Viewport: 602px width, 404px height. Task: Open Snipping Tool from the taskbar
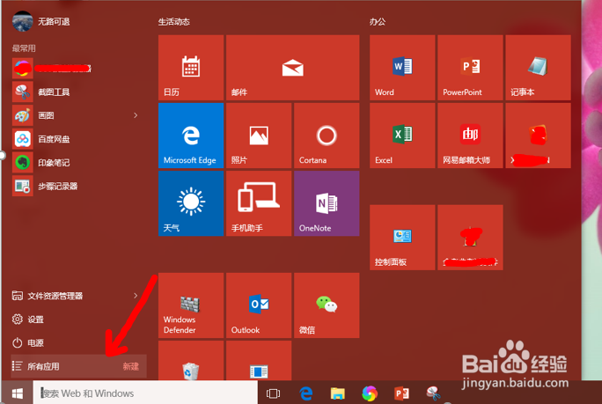click(433, 393)
